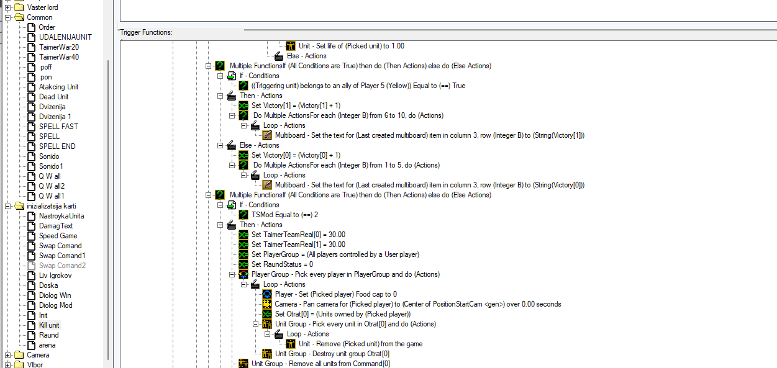Select the poff trigger
Screen dimensions: 777x368
click(x=46, y=67)
